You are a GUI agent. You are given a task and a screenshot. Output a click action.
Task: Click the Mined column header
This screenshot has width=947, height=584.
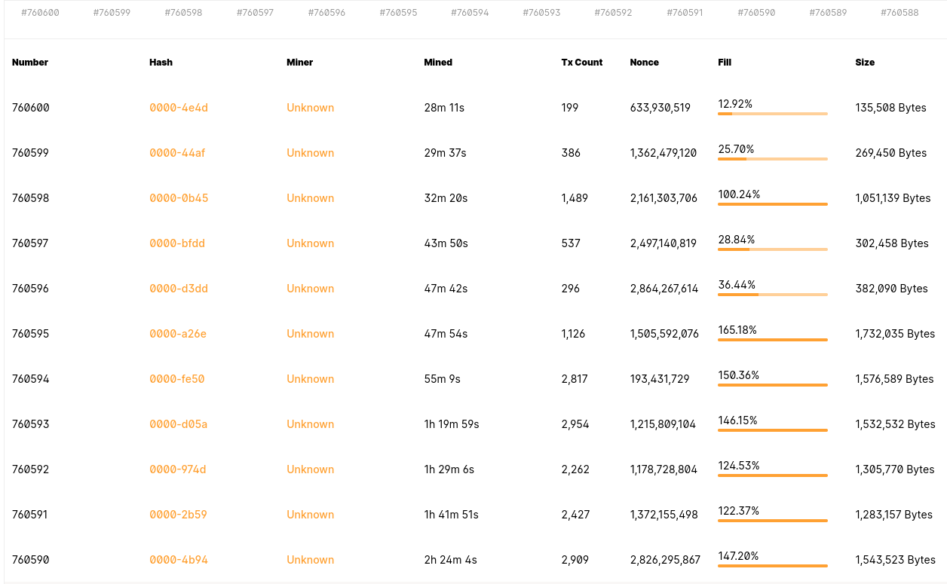coord(438,63)
